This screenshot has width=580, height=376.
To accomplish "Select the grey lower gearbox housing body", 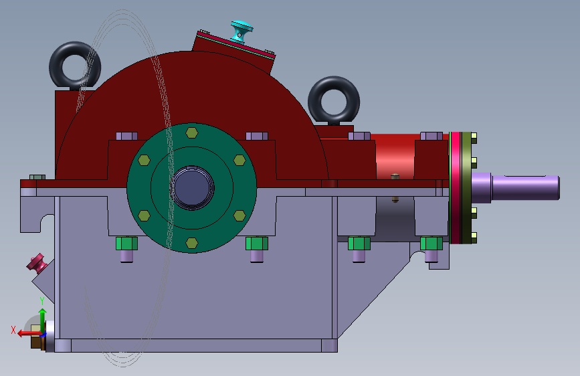I will pyautogui.click(x=195, y=292).
